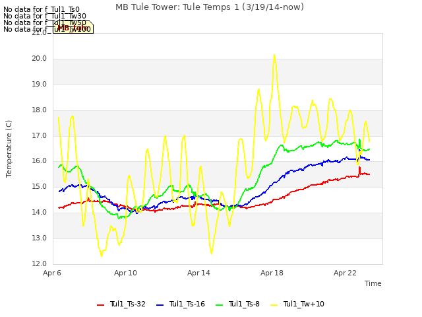The image size is (422, 317).
Task: Click the 20.0 y-axis tick label
Action: point(40,59)
